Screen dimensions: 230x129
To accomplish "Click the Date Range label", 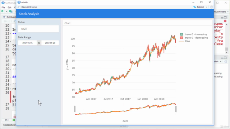I will [24, 37].
